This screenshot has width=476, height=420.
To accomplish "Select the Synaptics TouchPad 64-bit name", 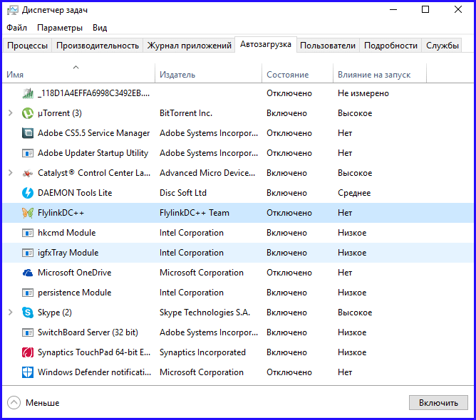I will click(x=94, y=352).
